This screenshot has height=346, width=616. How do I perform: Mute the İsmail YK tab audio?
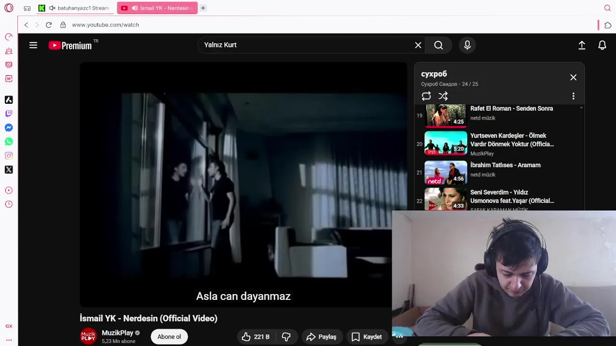click(x=135, y=8)
